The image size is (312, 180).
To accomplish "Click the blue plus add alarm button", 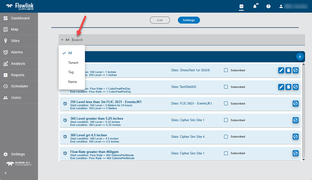I will pyautogui.click(x=300, y=56).
